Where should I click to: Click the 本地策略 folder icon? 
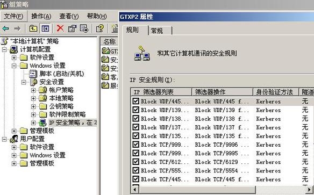[x=43, y=98]
